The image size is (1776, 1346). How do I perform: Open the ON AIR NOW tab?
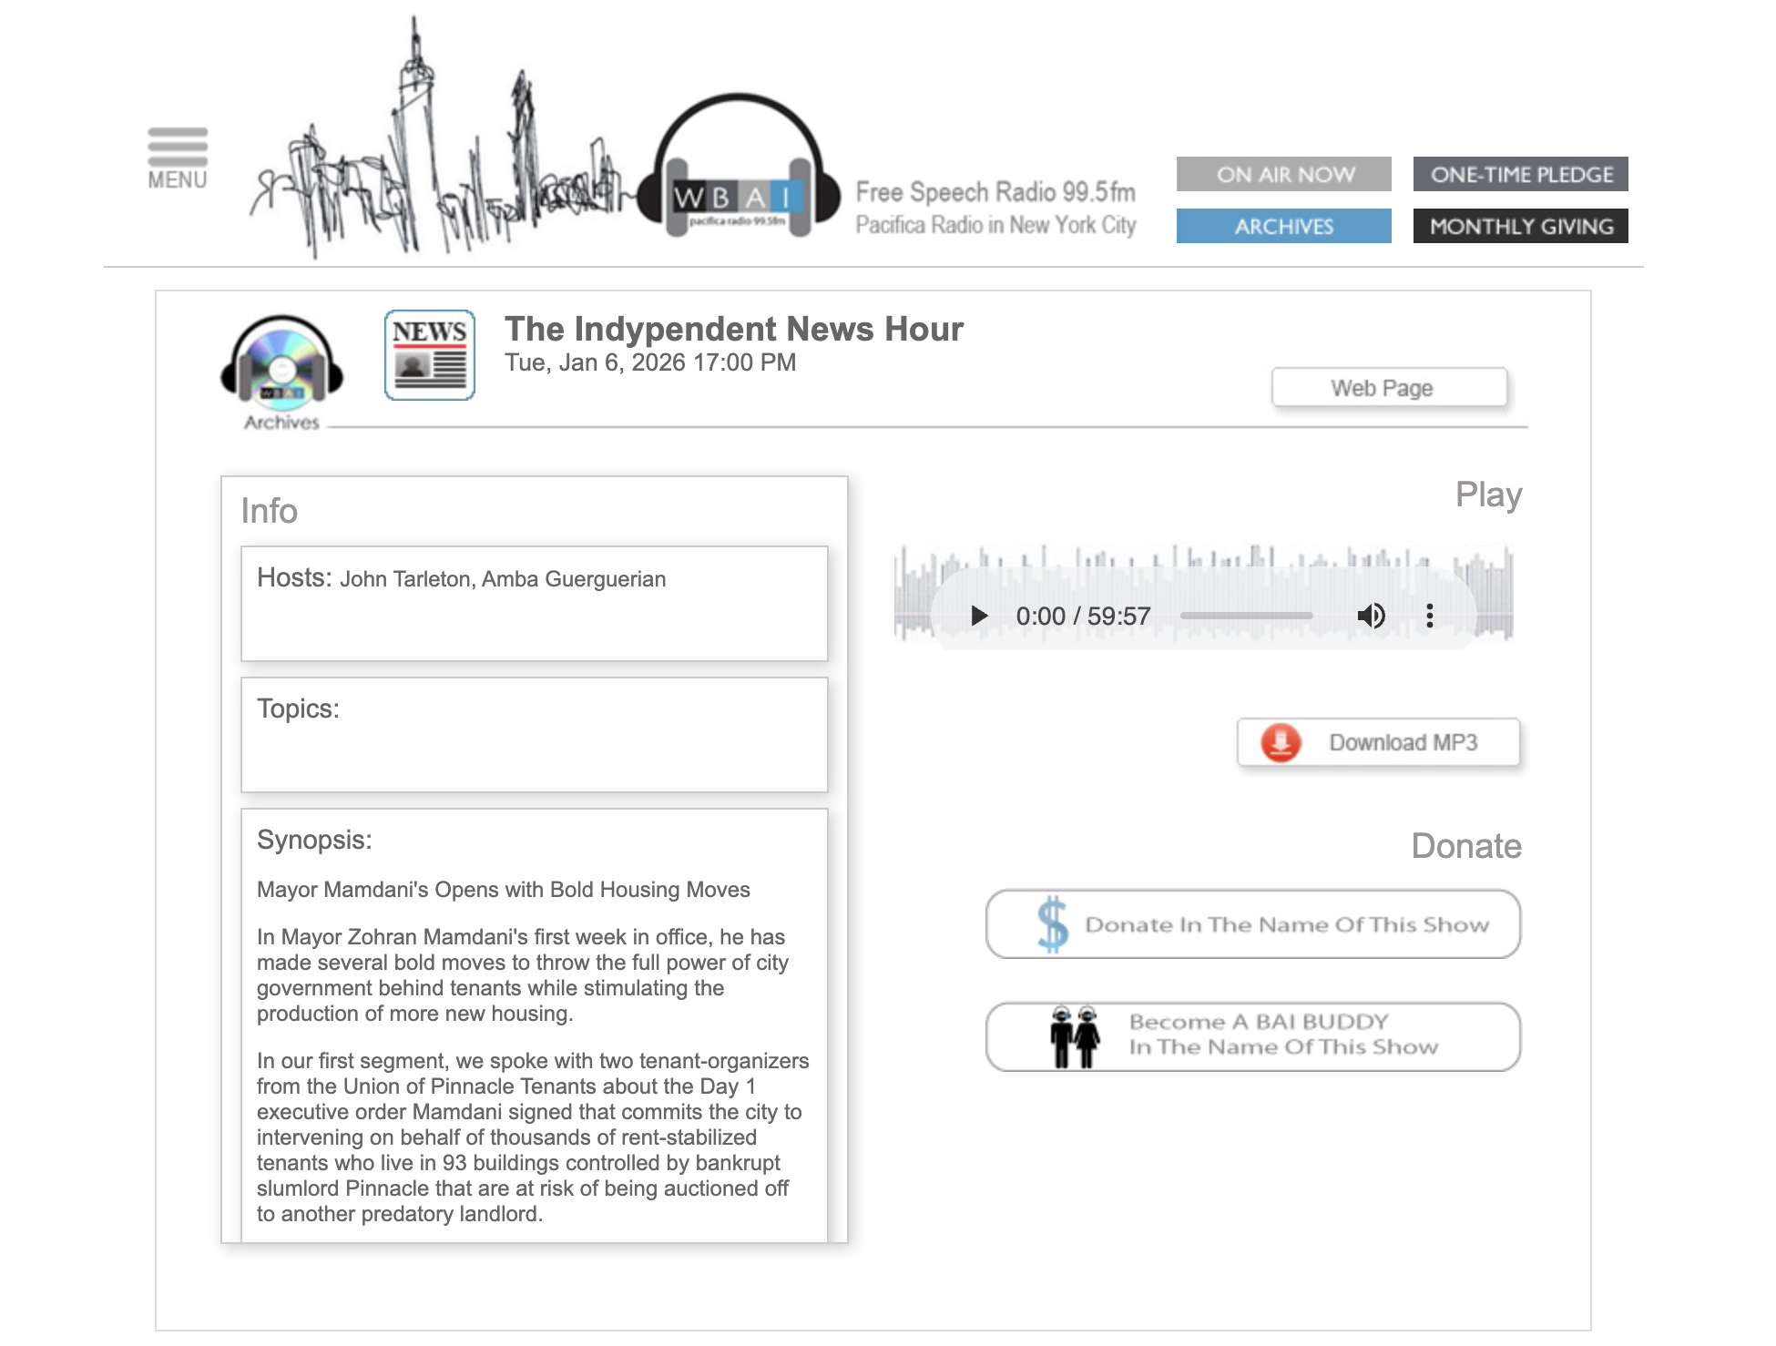click(1283, 174)
